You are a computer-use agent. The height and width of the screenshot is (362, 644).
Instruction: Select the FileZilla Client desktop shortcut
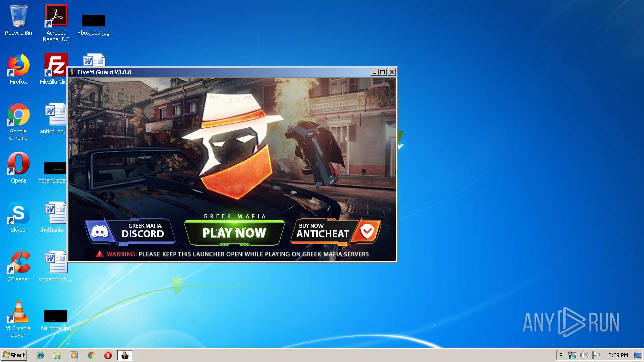tap(54, 69)
